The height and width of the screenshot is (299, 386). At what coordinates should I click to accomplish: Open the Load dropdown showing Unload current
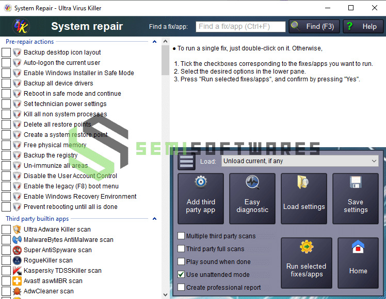[300, 161]
